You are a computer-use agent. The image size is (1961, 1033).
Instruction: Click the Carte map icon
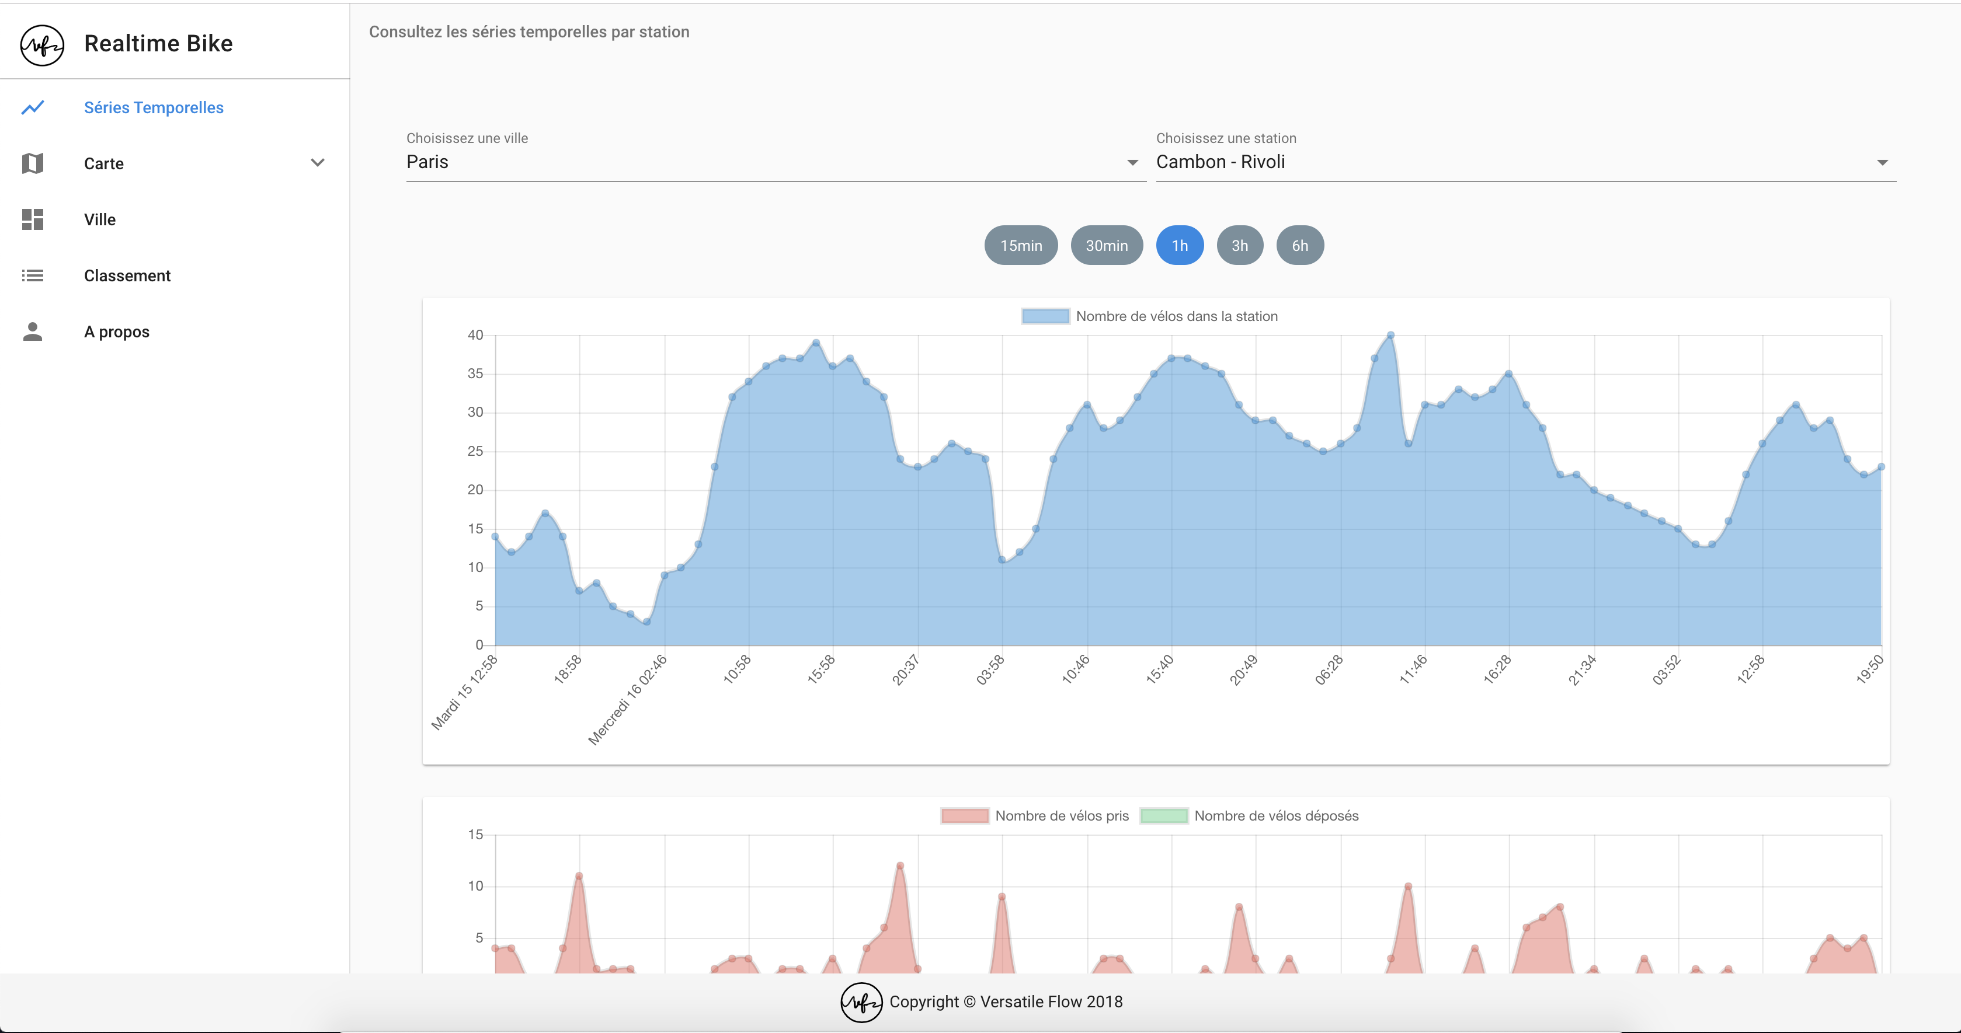tap(33, 163)
